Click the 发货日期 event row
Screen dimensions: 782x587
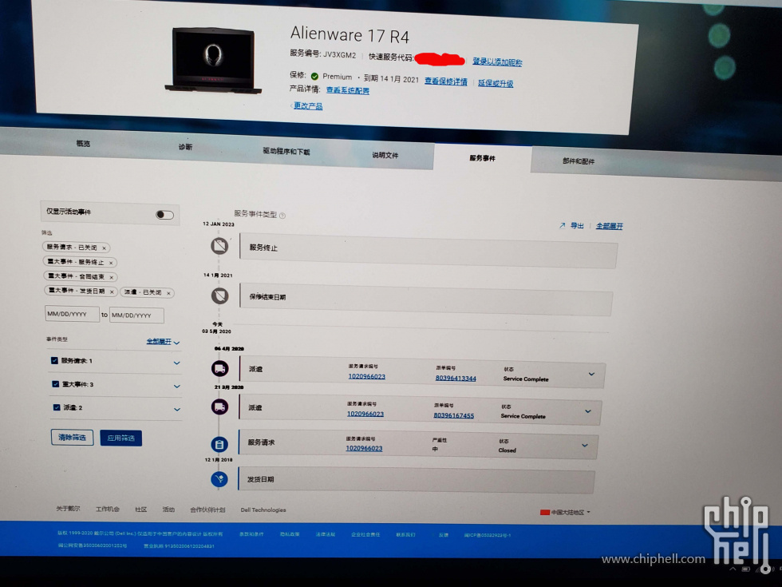tap(417, 480)
